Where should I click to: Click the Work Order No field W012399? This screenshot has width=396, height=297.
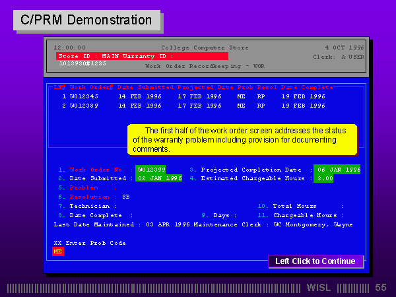point(151,170)
